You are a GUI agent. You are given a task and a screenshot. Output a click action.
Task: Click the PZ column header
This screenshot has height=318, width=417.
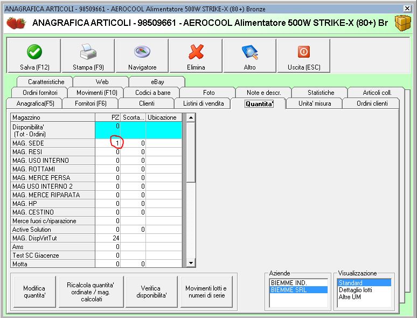click(x=108, y=117)
